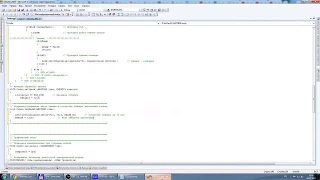
Task: Close the active document with X button
Action: [314, 18]
